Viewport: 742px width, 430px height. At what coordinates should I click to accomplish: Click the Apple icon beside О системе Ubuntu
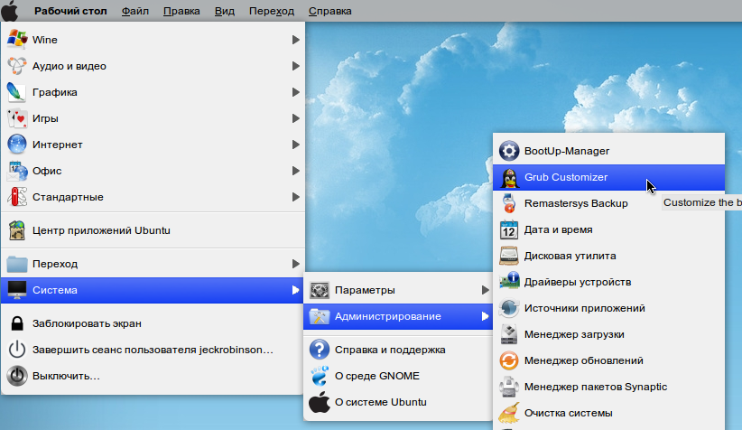click(320, 402)
